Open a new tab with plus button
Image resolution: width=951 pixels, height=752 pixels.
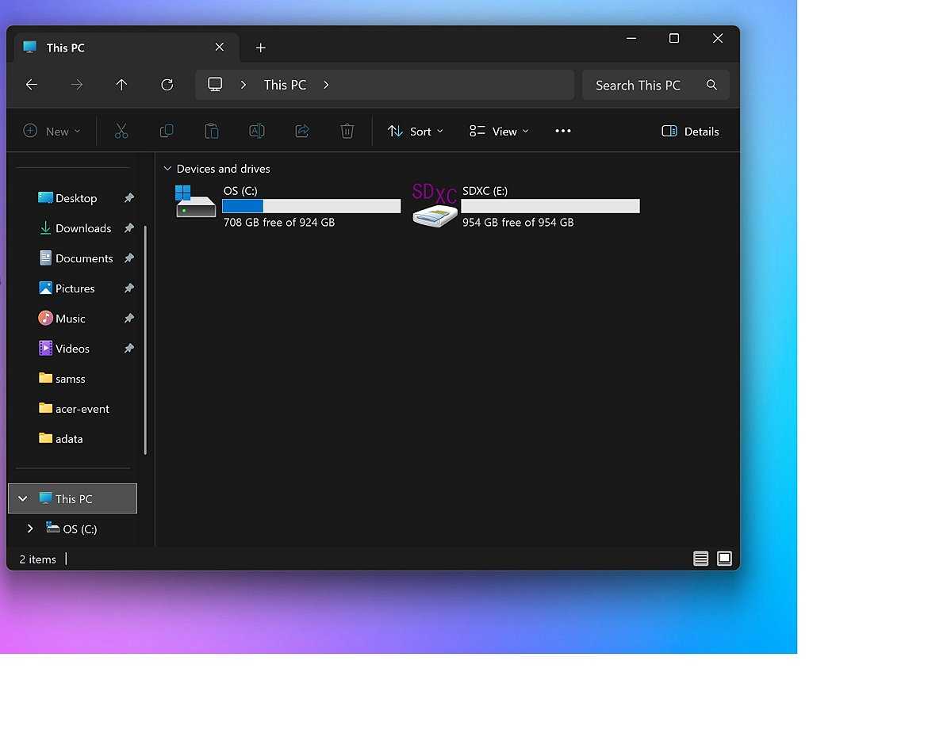pos(260,48)
